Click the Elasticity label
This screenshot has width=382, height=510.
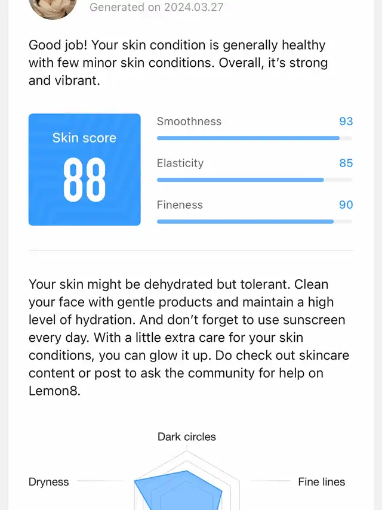180,163
